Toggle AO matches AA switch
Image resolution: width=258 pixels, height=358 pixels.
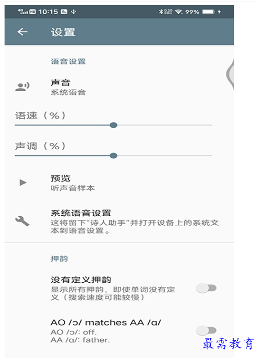[x=206, y=330]
